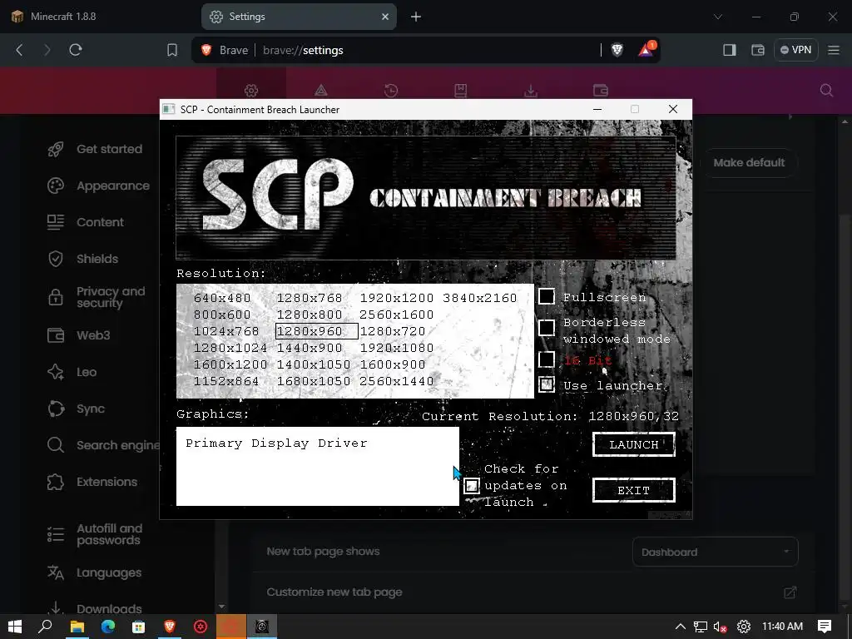Select resolution 1440x900
Screen dimensions: 852x639
tap(310, 349)
